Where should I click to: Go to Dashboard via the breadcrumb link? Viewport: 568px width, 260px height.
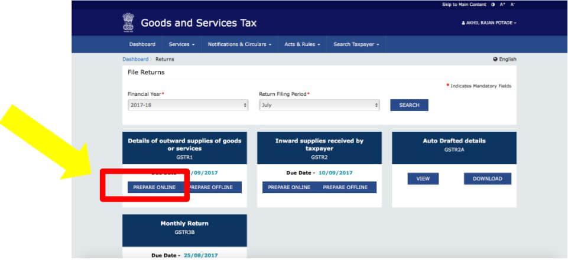point(135,59)
